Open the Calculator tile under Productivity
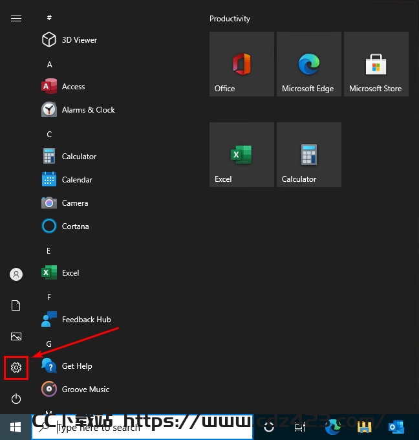Image resolution: width=419 pixels, height=440 pixels. point(309,155)
